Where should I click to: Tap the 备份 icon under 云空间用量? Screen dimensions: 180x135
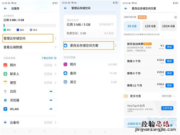(x=65, y=73)
